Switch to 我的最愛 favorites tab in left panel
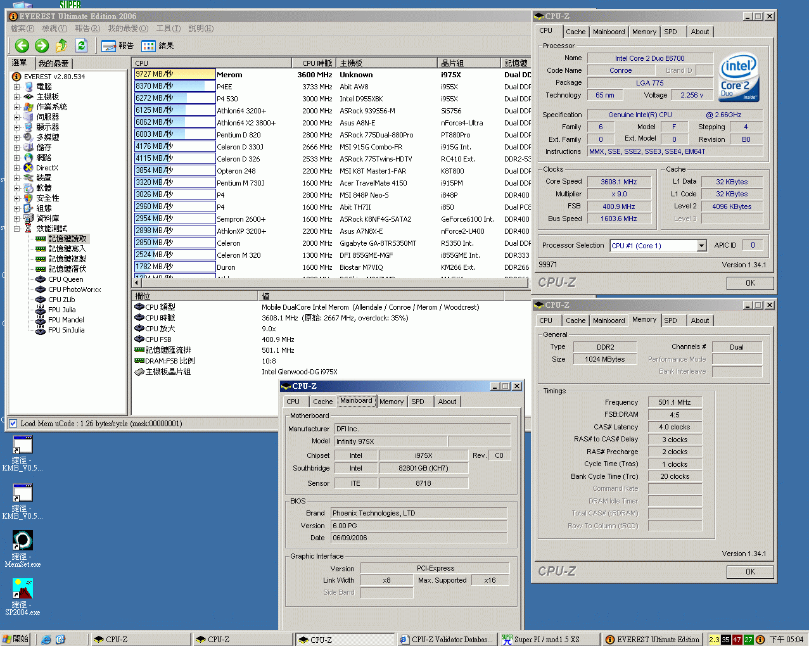Image resolution: width=809 pixels, height=646 pixels. [x=53, y=63]
